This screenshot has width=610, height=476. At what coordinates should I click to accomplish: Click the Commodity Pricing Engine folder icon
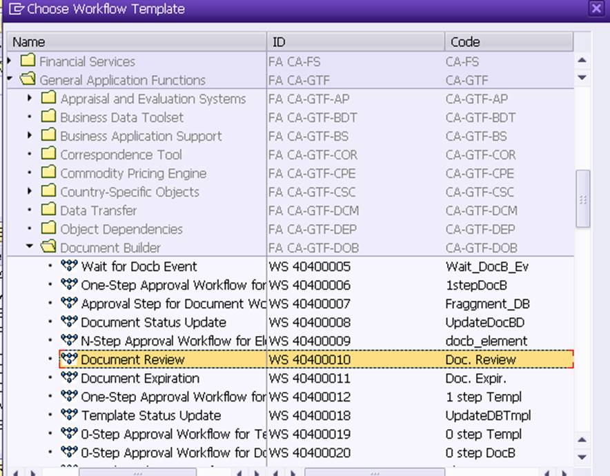(48, 172)
